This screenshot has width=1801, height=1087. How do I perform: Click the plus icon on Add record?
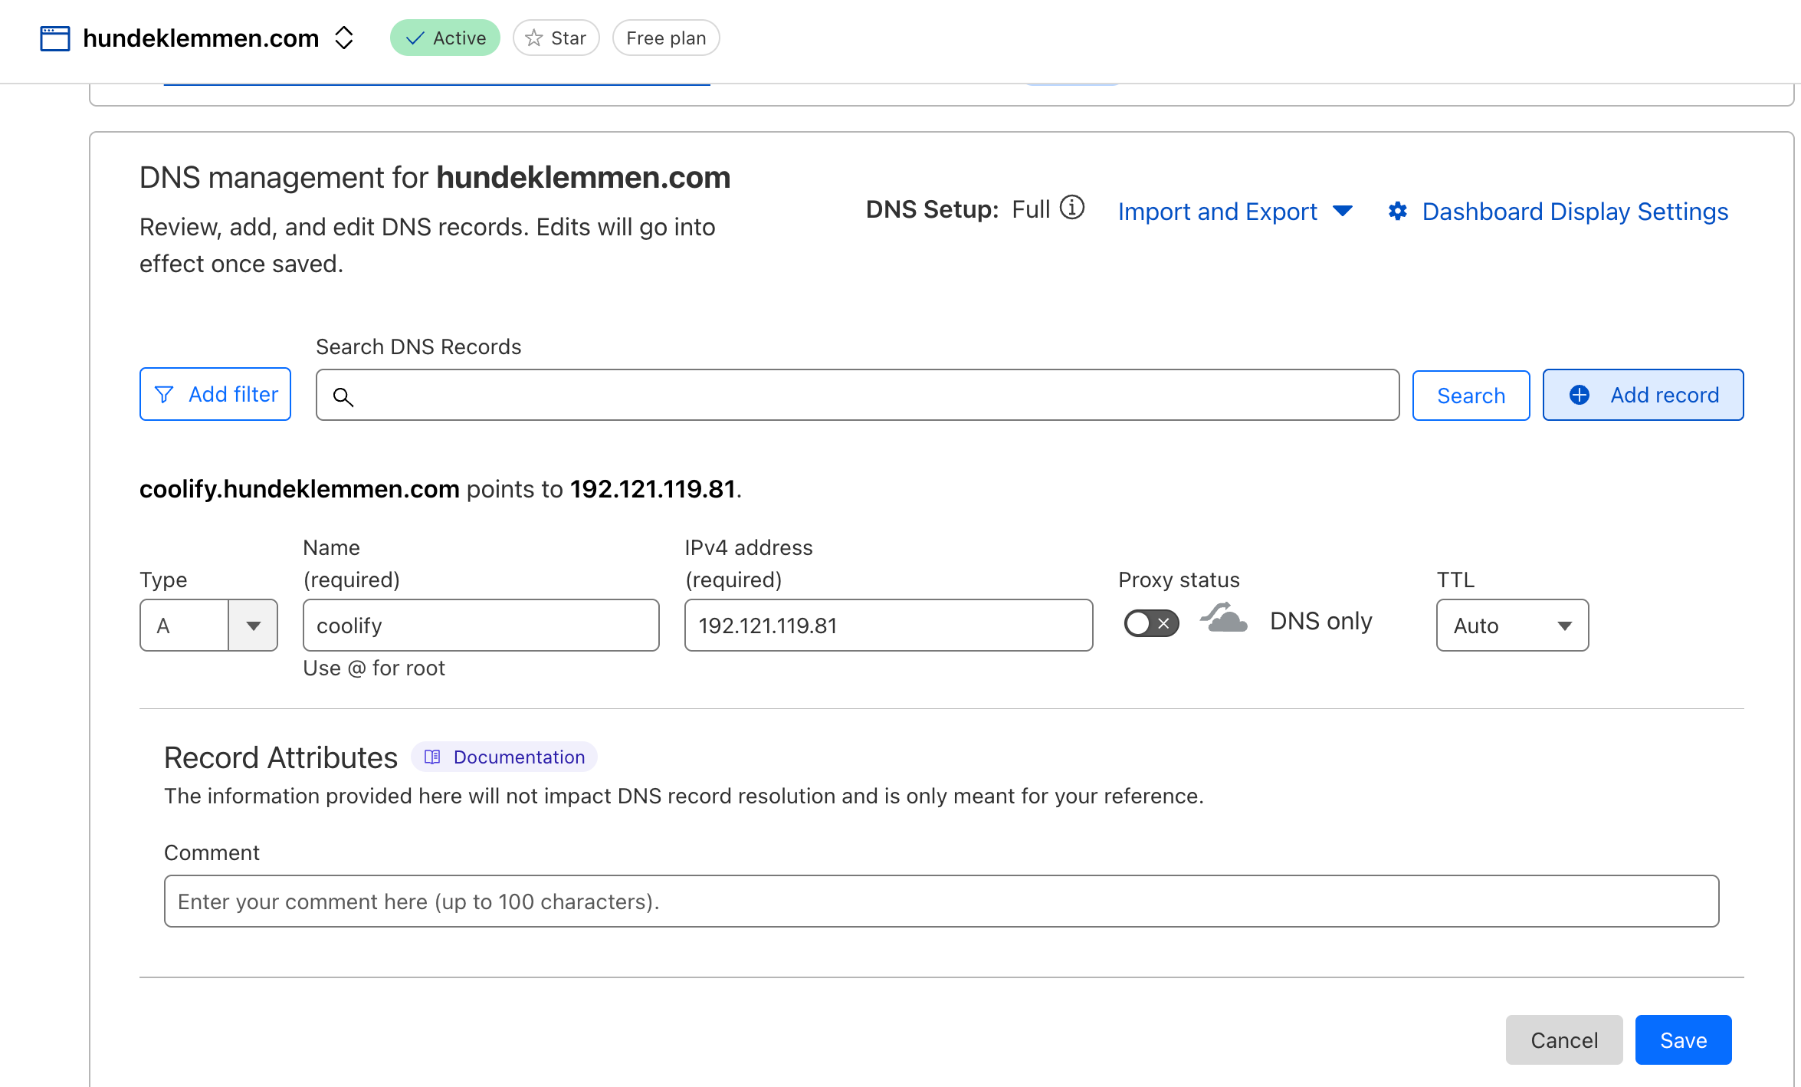(1580, 395)
